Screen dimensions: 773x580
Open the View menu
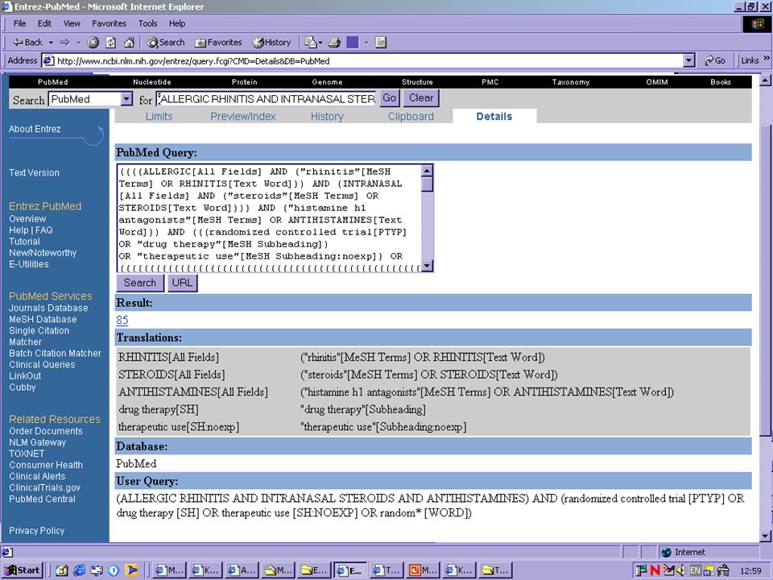tap(72, 23)
